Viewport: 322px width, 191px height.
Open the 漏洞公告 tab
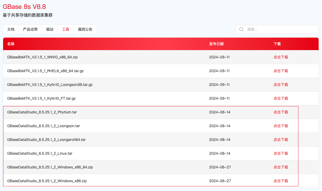pyautogui.click(x=85, y=29)
